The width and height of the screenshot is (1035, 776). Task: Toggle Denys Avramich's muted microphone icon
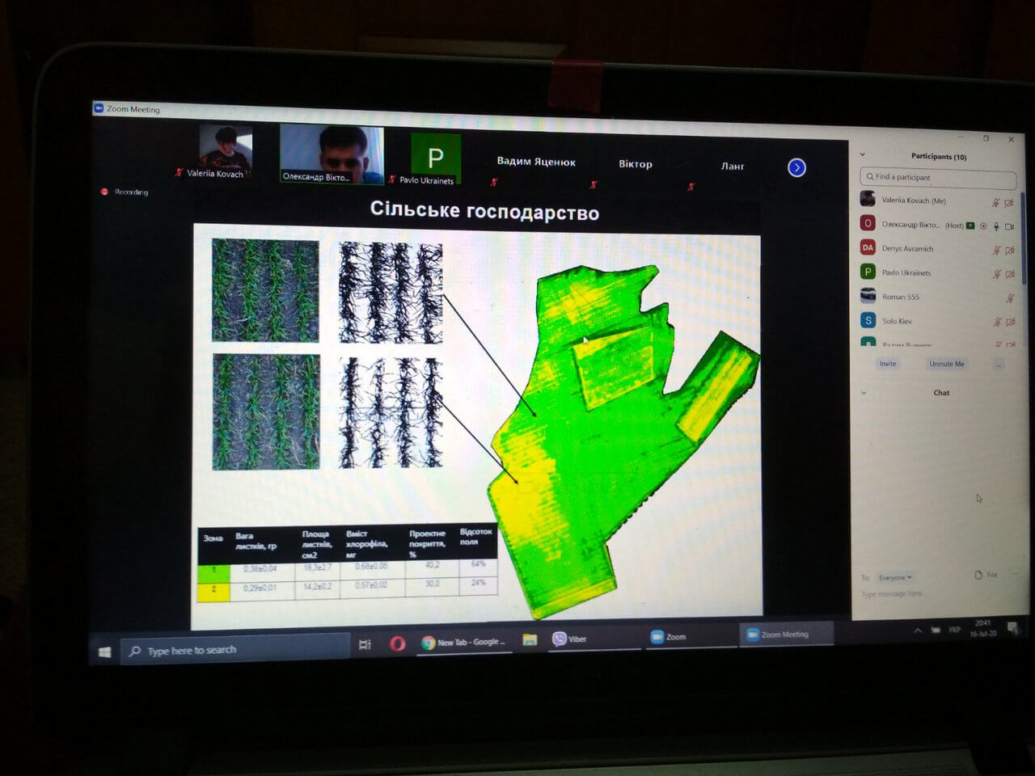(996, 251)
